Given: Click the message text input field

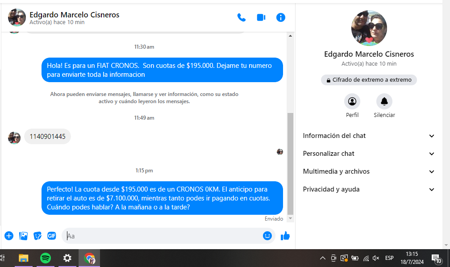Looking at the screenshot, I should pos(163,236).
